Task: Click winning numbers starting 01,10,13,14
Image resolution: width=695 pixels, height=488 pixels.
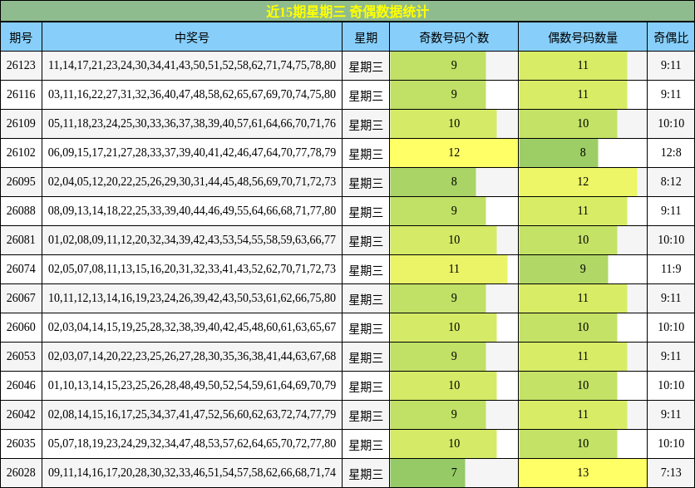Action: (x=192, y=386)
